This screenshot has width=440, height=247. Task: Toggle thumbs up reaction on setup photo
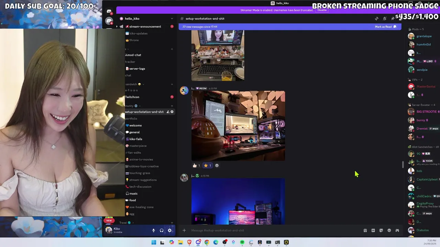[196, 165]
